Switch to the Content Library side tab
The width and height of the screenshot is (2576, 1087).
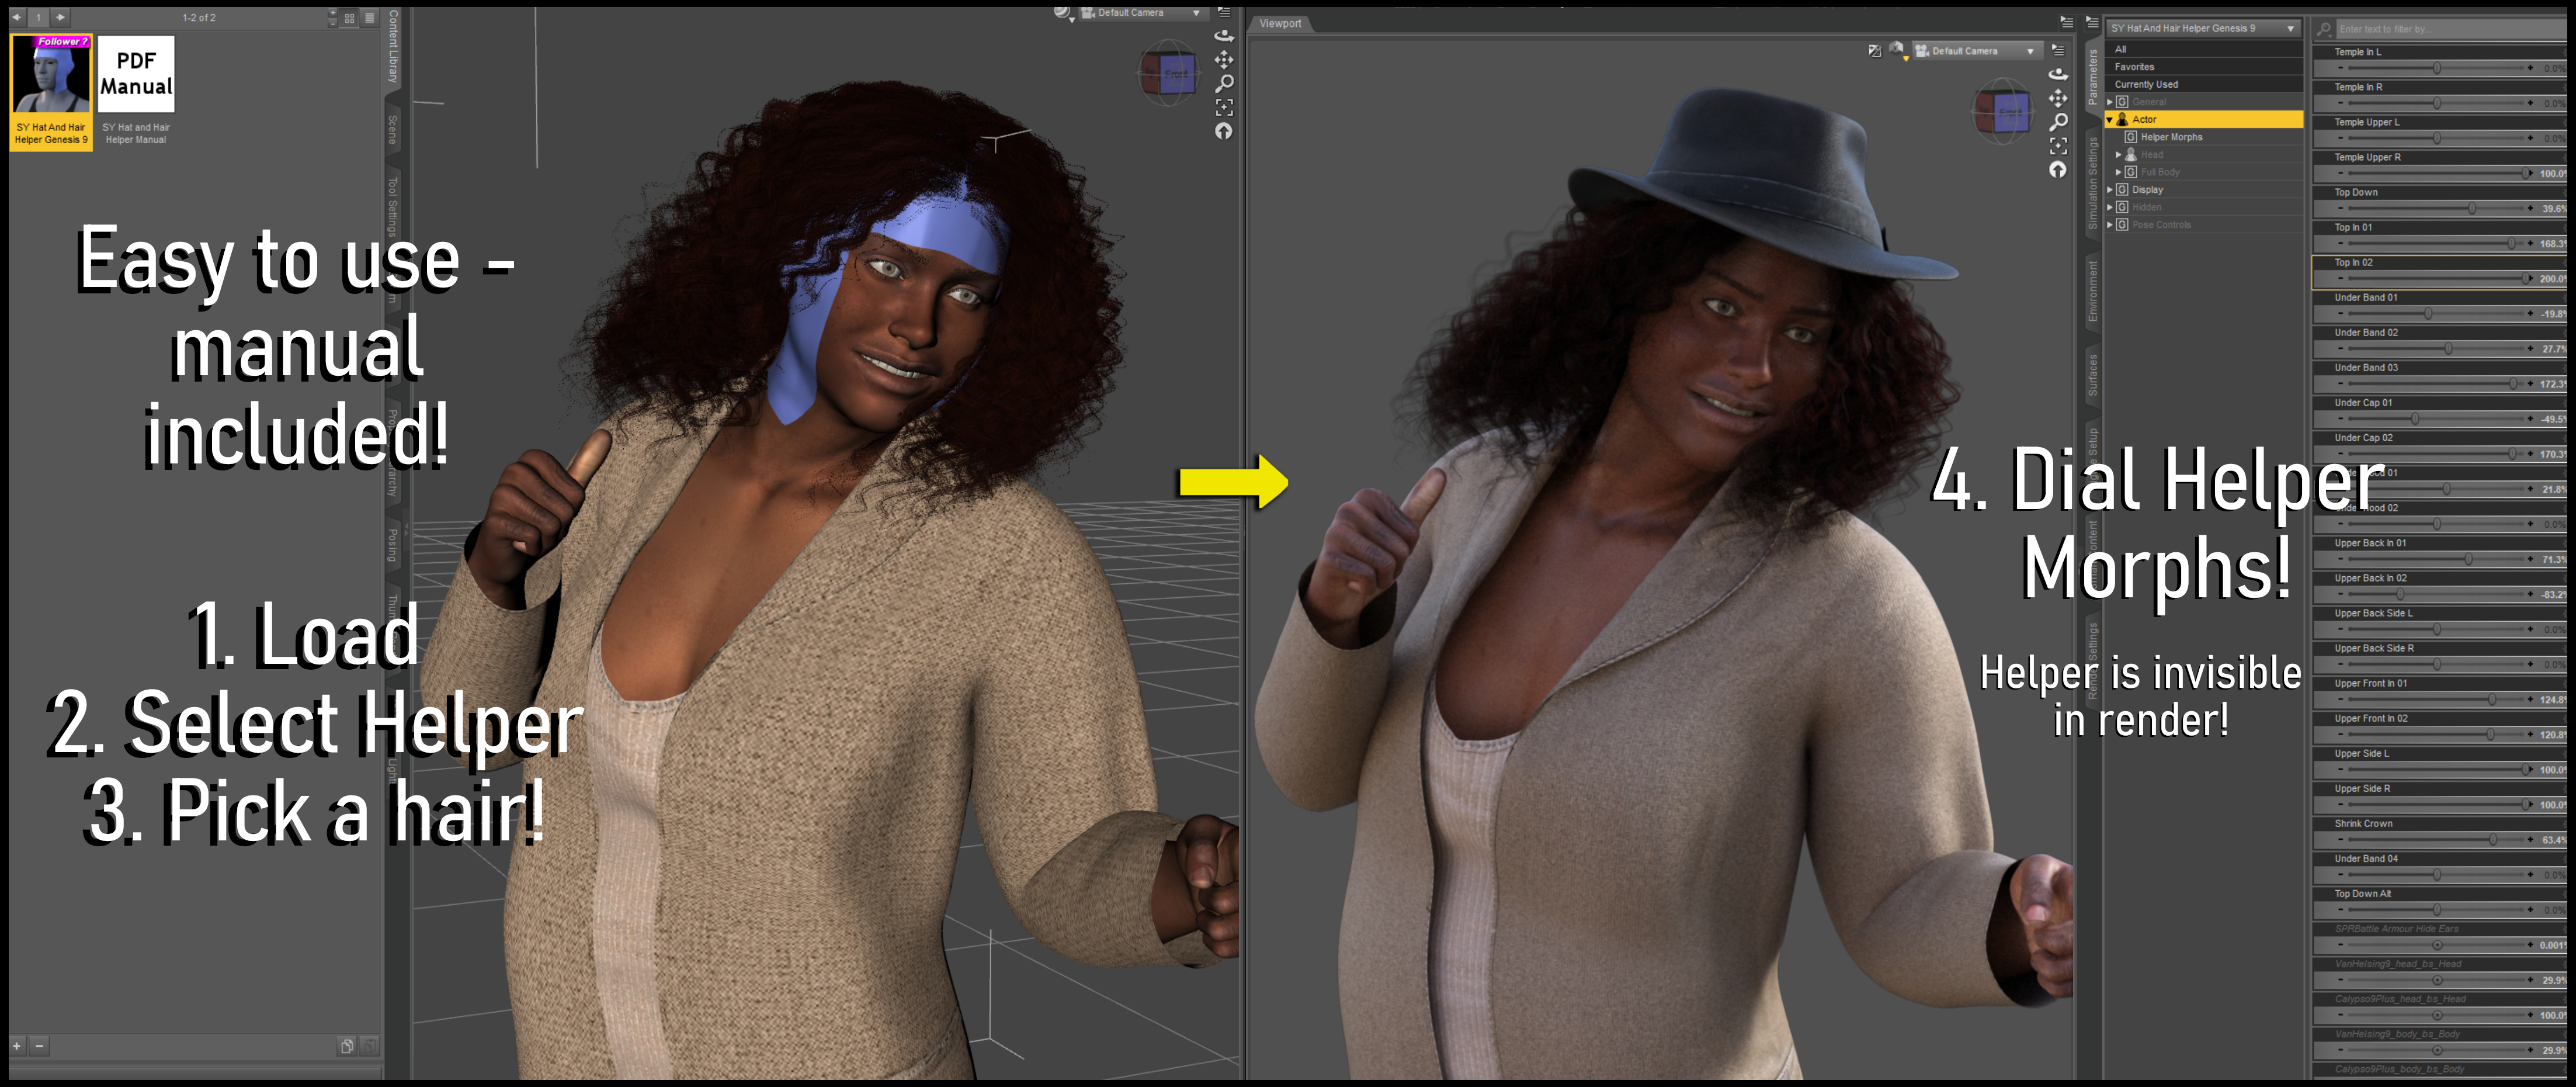point(393,46)
